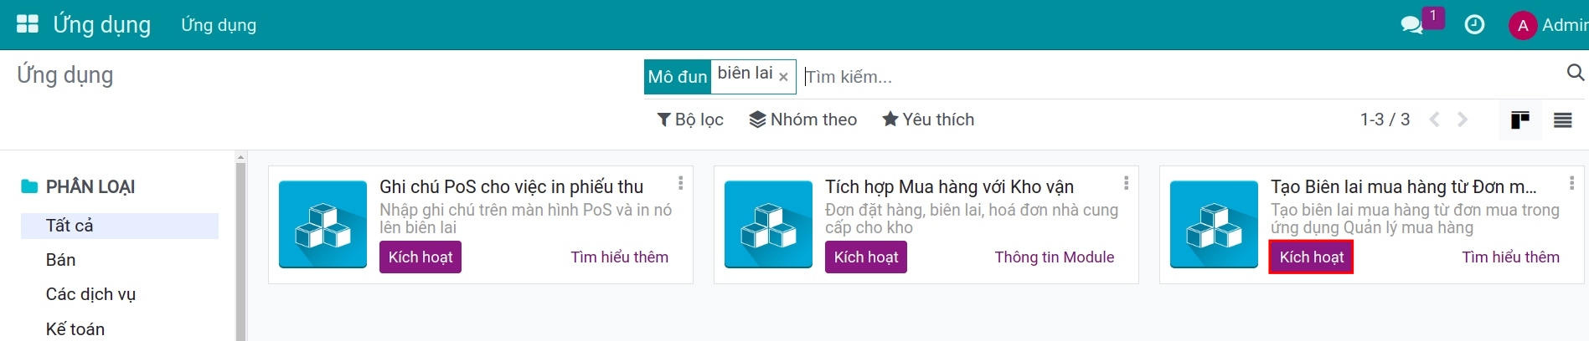Click module icon of 'Ghi chú PoS' card
The width and height of the screenshot is (1589, 341).
pos(323,224)
